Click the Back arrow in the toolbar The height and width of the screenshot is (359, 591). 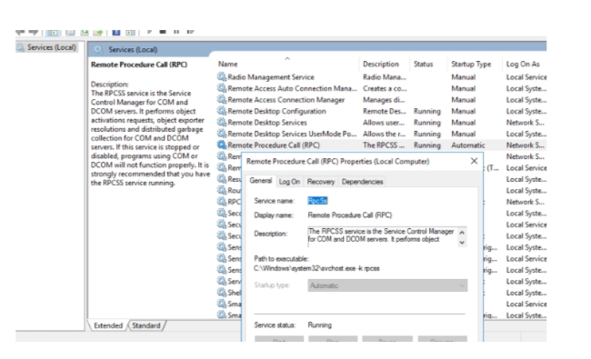click(x=20, y=32)
